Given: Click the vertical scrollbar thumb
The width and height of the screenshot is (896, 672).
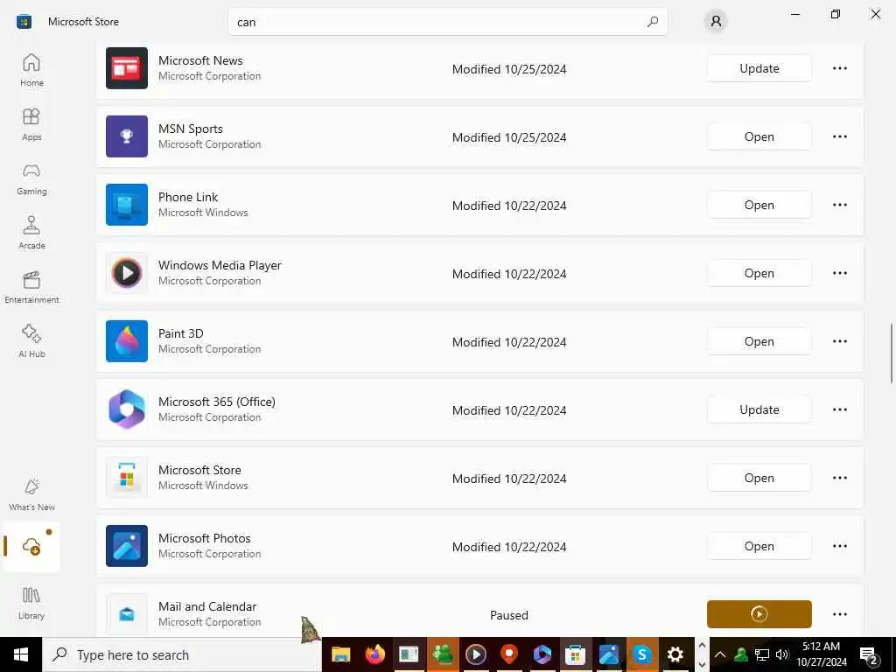Looking at the screenshot, I should click(x=892, y=353).
